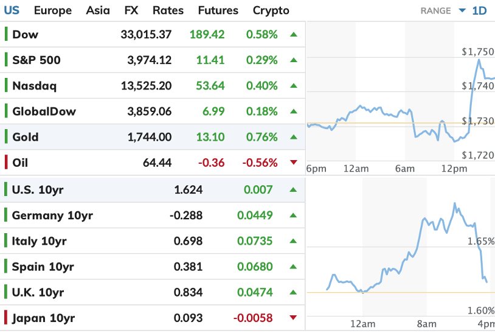495x333 pixels.
Task: Click the green up arrow for Dow
Action: tap(294, 35)
